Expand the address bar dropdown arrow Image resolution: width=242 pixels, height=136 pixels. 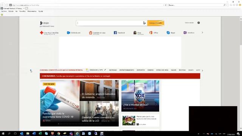point(164,5)
